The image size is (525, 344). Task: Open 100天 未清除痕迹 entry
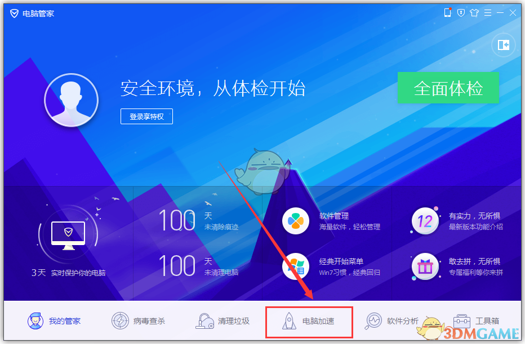pyautogui.click(x=198, y=221)
